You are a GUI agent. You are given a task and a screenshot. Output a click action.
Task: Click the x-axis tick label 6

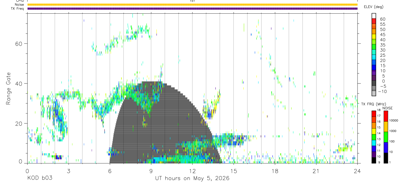click(110, 171)
